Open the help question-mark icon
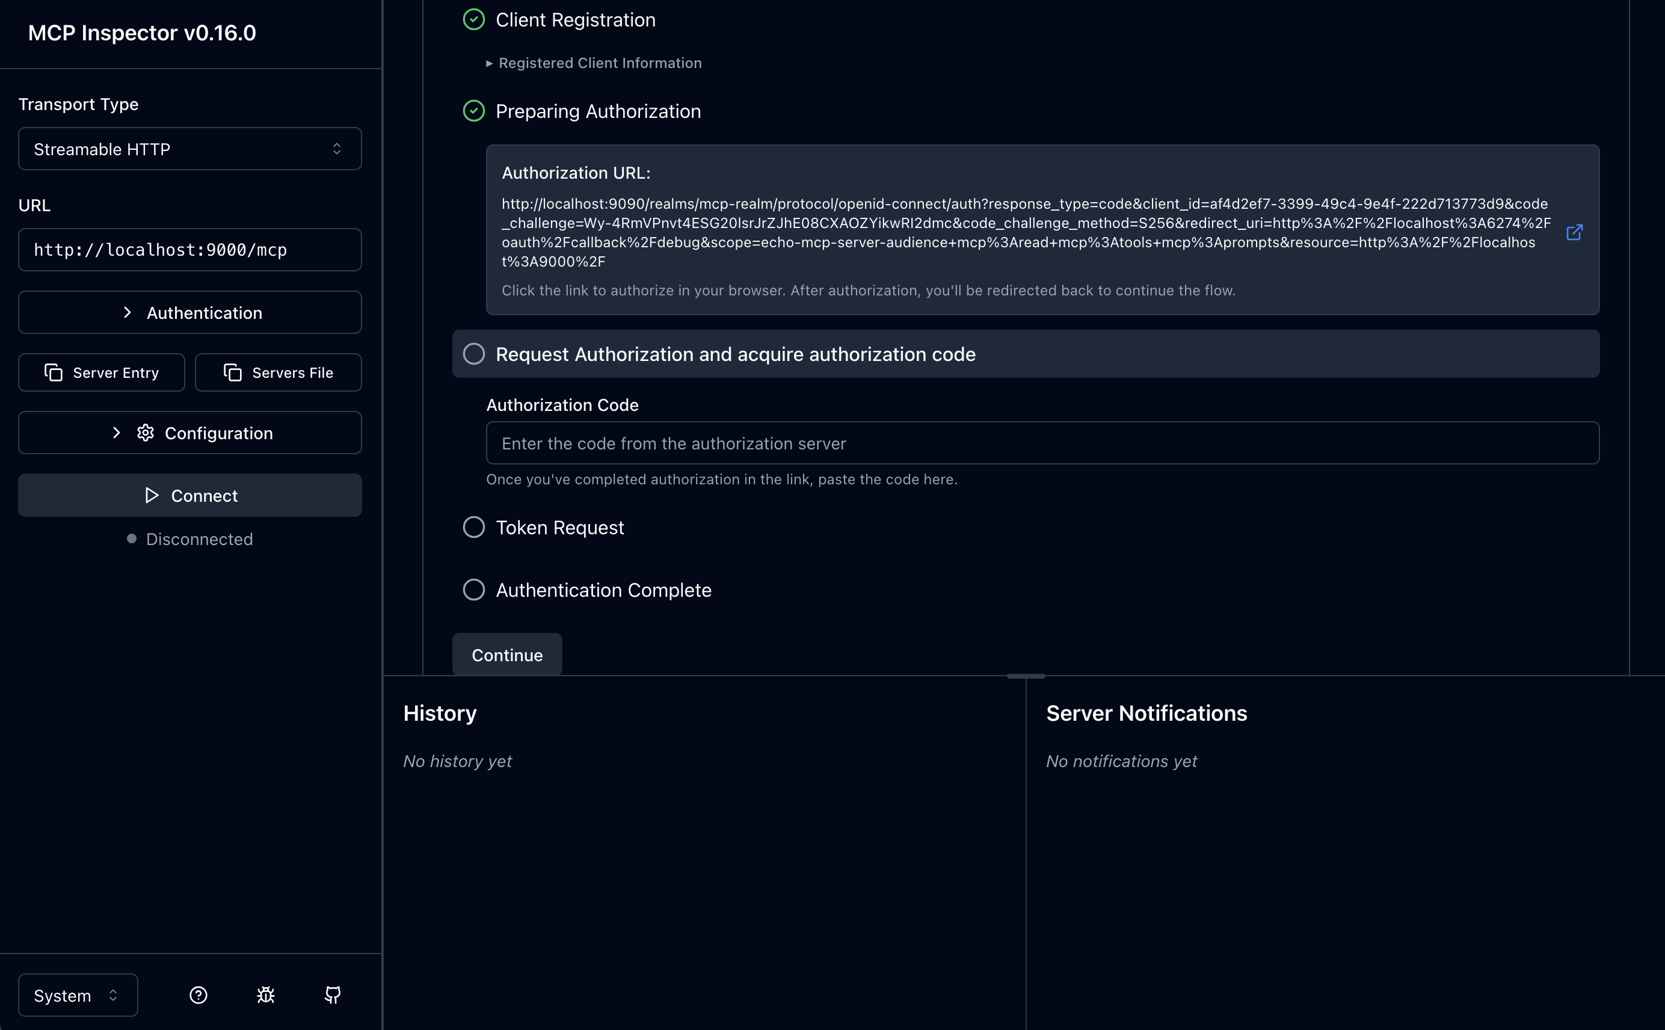The image size is (1665, 1030). pos(198,995)
